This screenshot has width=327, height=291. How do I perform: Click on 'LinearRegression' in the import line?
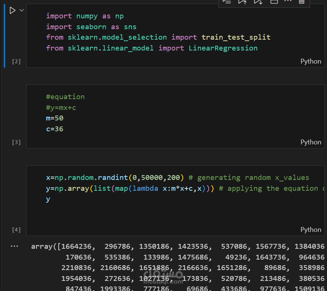[223, 48]
